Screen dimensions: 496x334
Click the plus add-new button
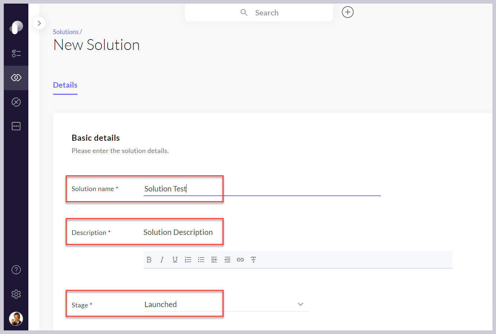coord(348,12)
